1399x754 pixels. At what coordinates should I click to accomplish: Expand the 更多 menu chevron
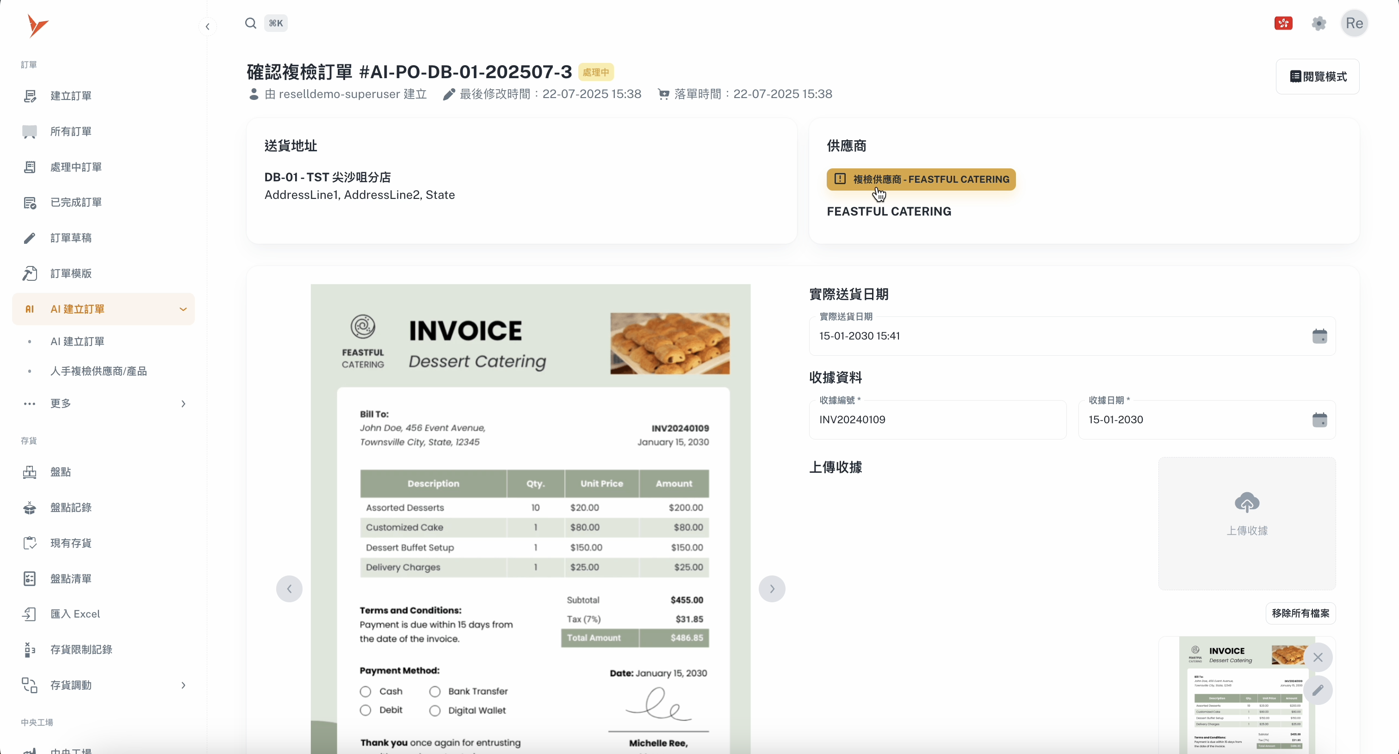pyautogui.click(x=183, y=404)
